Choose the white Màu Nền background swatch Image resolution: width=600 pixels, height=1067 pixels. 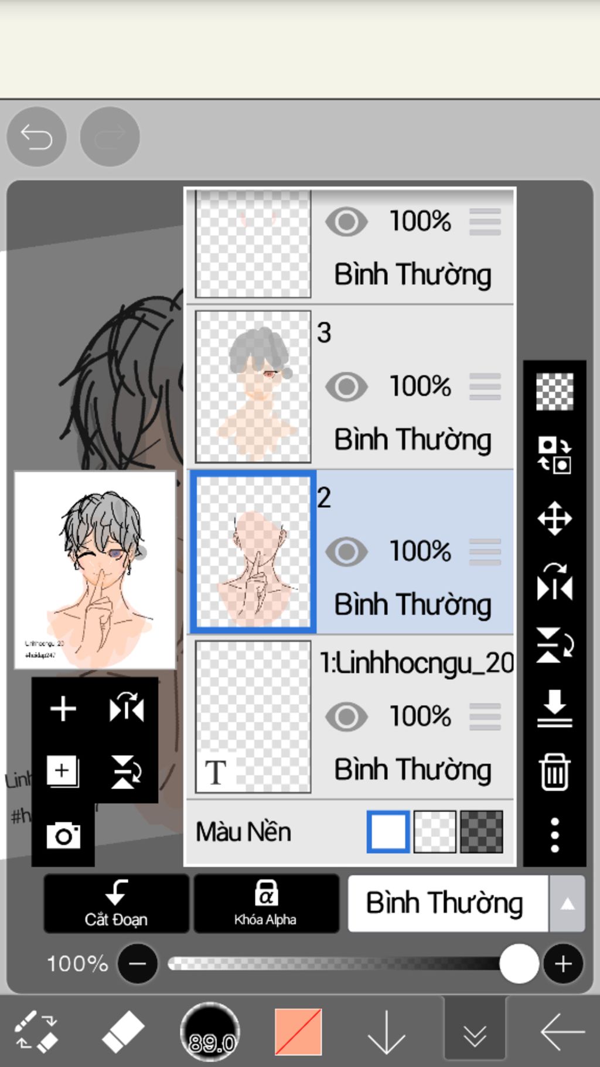[x=388, y=831]
